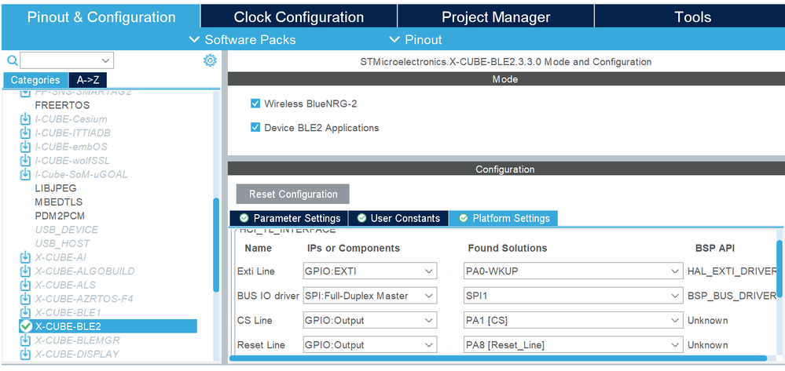Switch to Clock Configuration tab
Viewport: 785px width, 371px height.
(299, 16)
